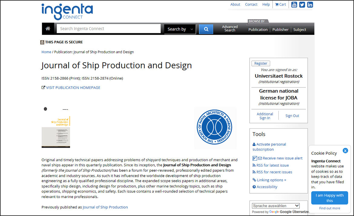Expand the Search by dropdown

[180, 29]
